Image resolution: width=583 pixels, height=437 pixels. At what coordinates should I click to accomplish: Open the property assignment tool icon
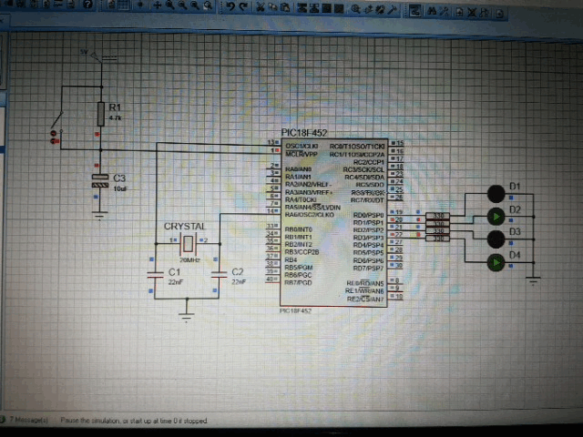(x=445, y=12)
